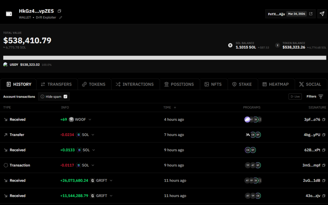The image size is (328, 205).
Task: Toggle the Hide spam checkbox
Action: 65,97
